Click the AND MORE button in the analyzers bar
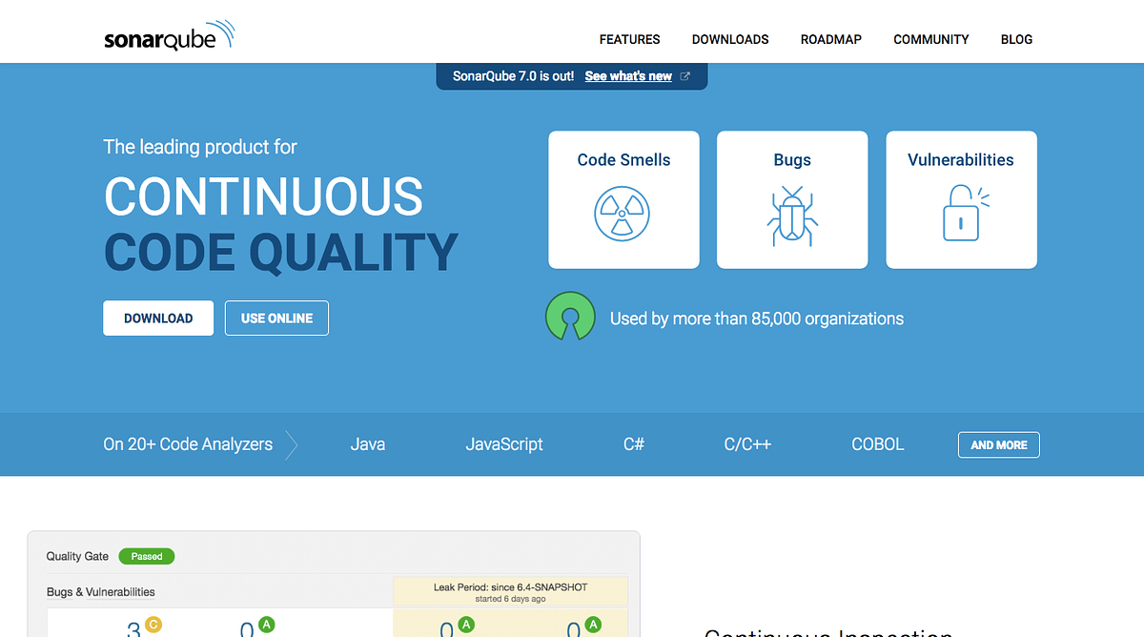Screen dimensions: 1144x637 [998, 444]
